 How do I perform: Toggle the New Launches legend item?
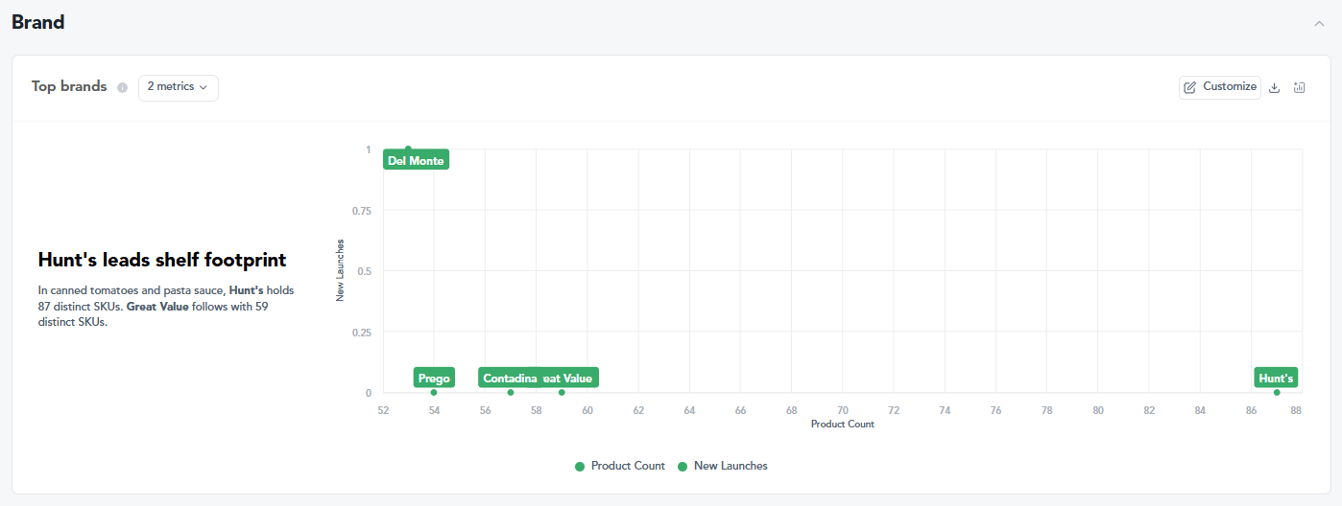click(723, 466)
